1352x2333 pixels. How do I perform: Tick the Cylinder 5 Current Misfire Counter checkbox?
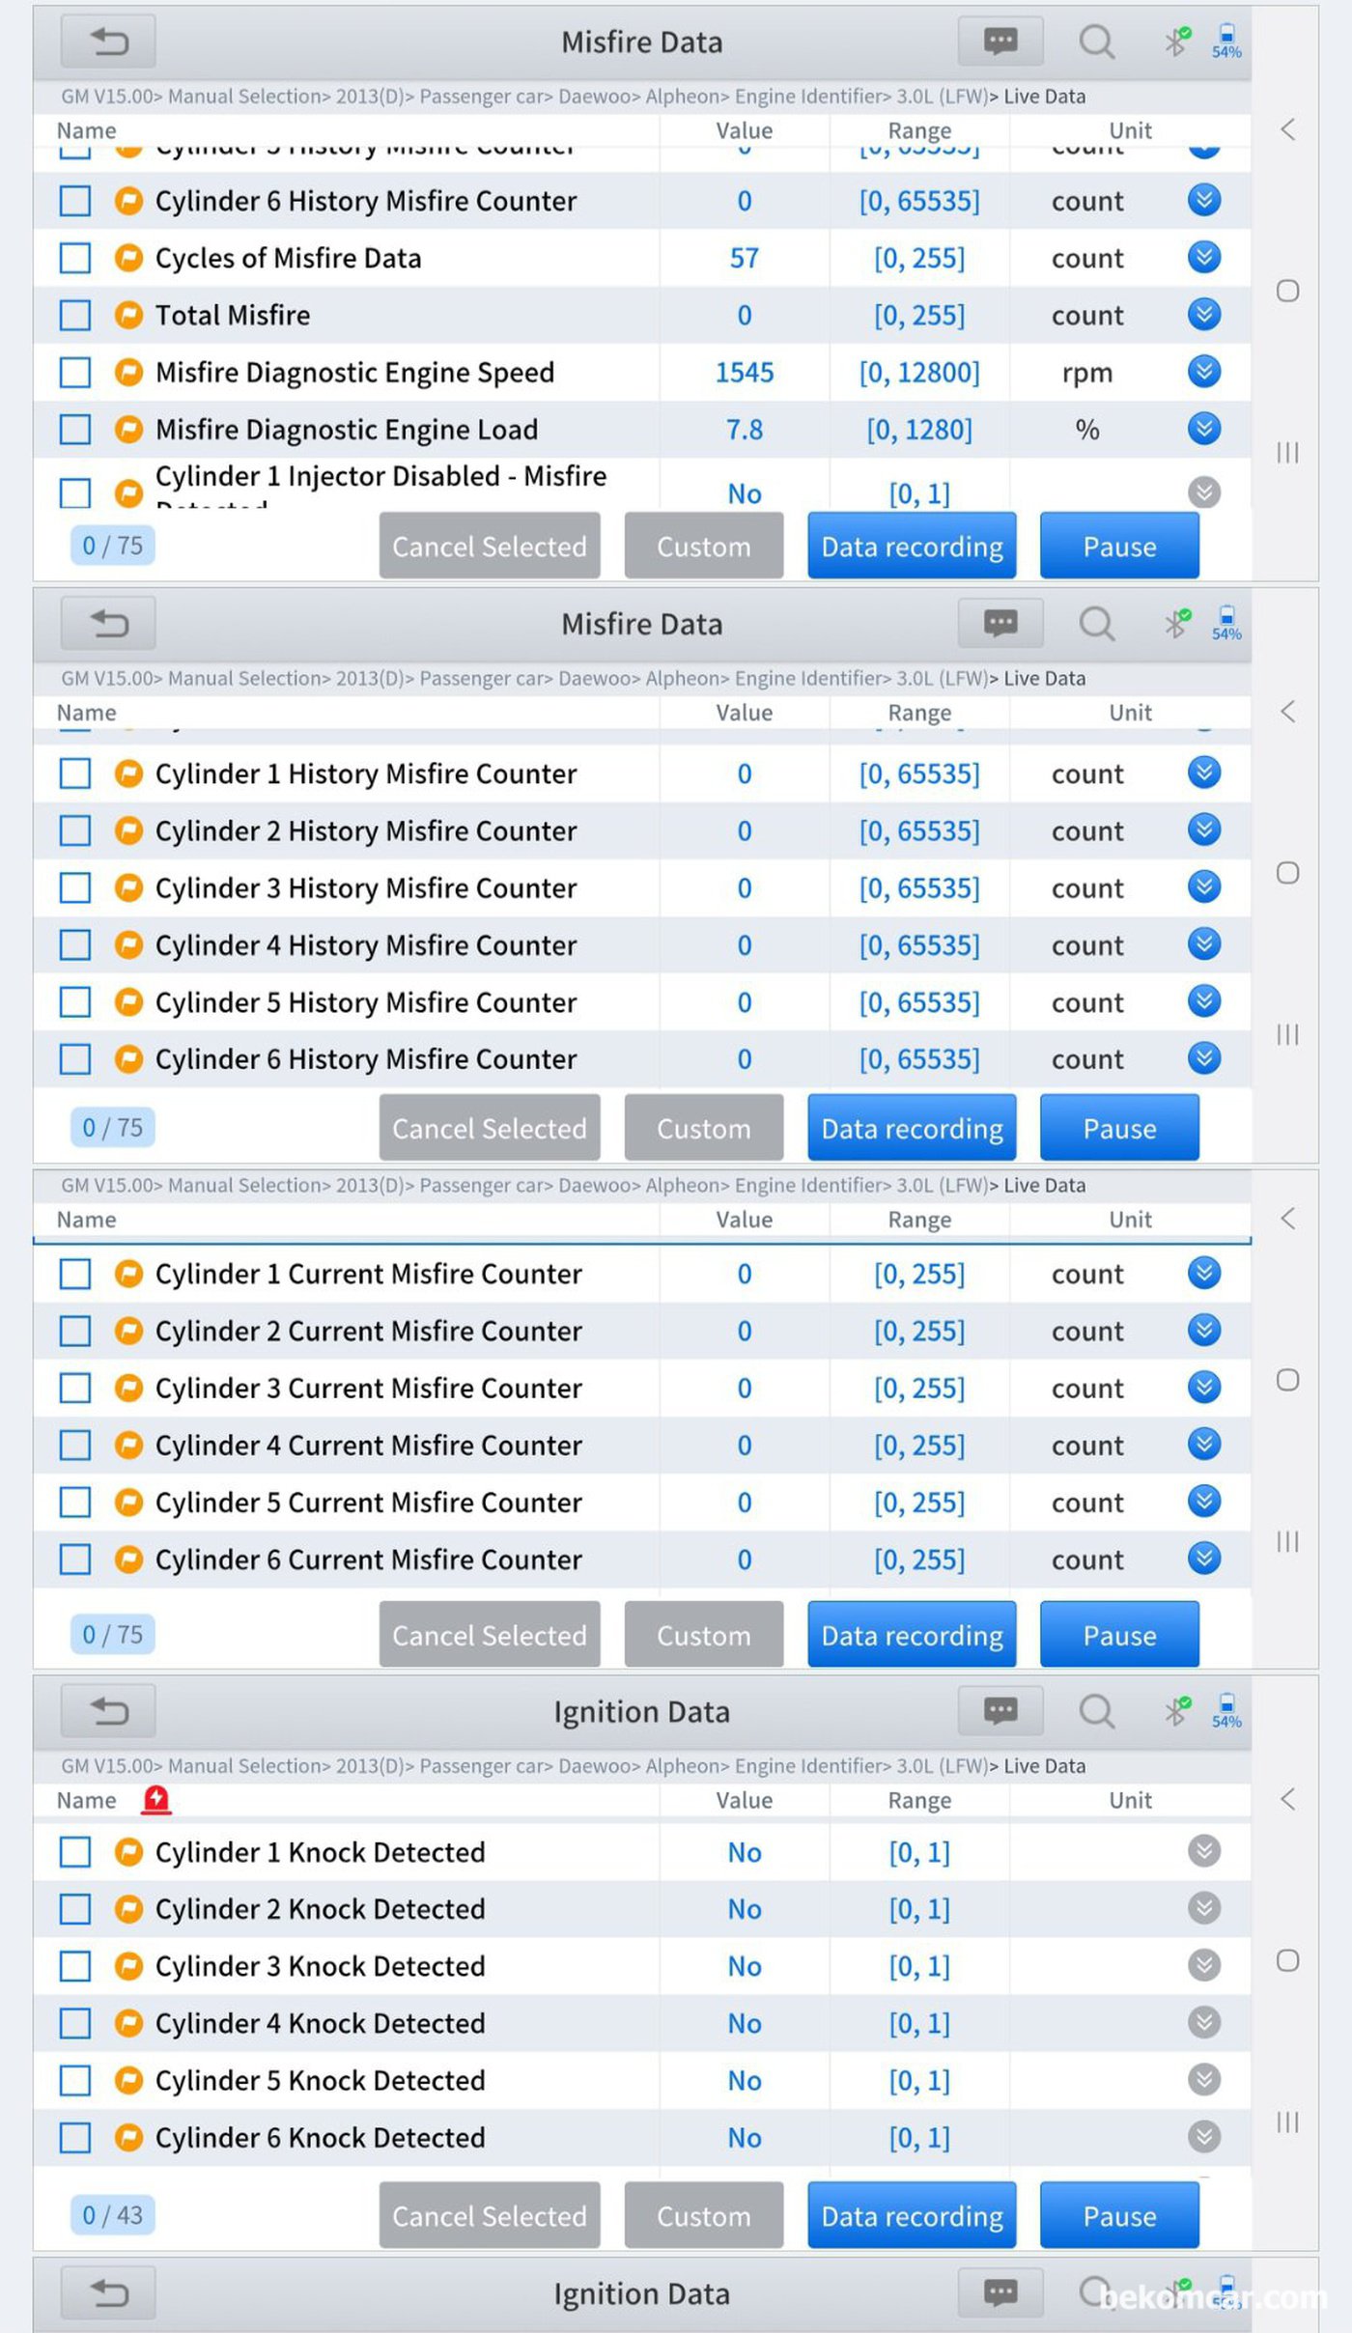click(x=75, y=1502)
